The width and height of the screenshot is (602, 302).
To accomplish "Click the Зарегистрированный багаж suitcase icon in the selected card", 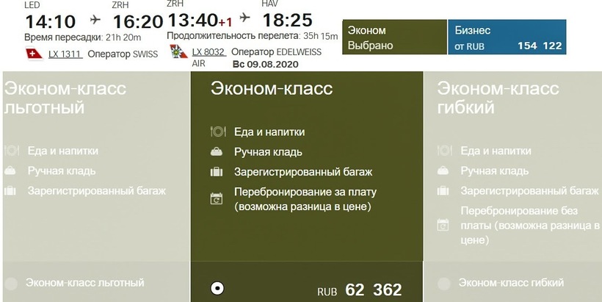I will (217, 173).
